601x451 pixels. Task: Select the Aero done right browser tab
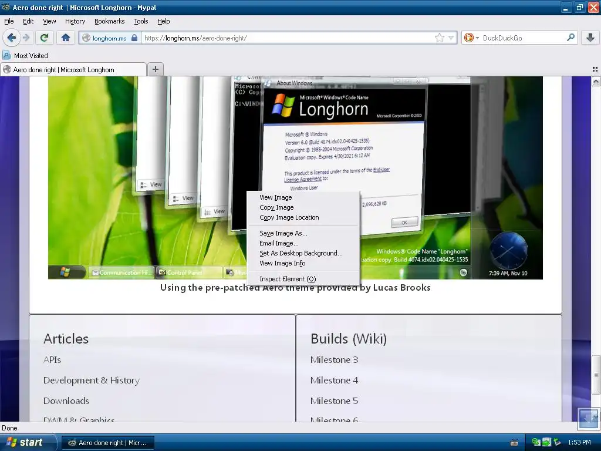(73, 69)
